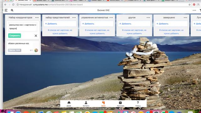Screen dimensions: 201x113
Task: Open Calendar icon in bottom navigation
Action: (121, 104)
